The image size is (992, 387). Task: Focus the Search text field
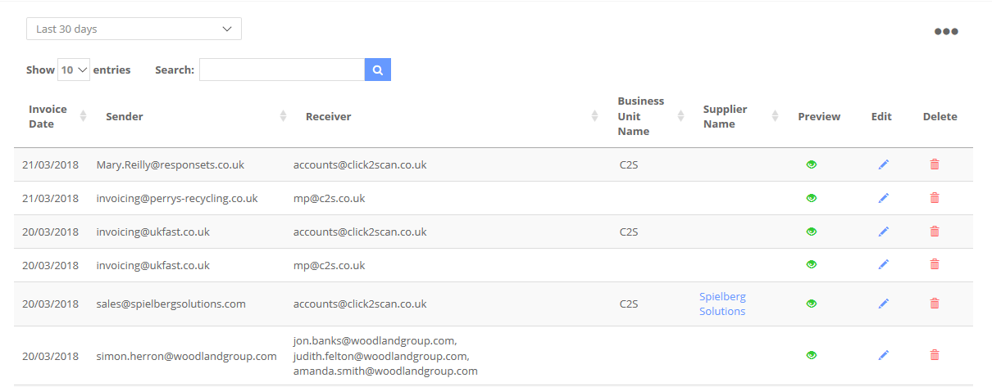[282, 70]
